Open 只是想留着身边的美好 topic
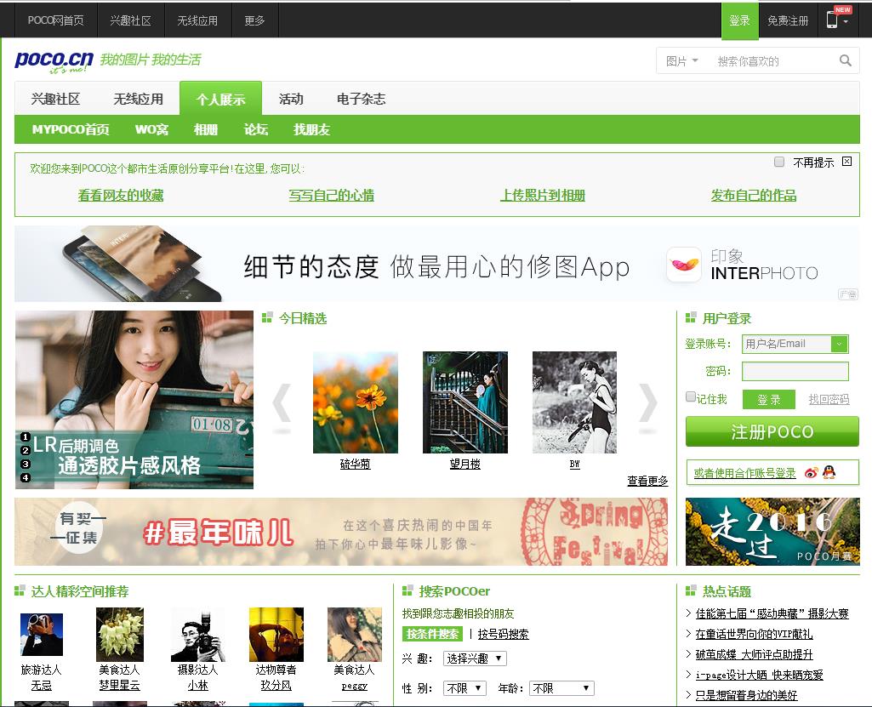872x707 pixels. pyautogui.click(x=746, y=695)
